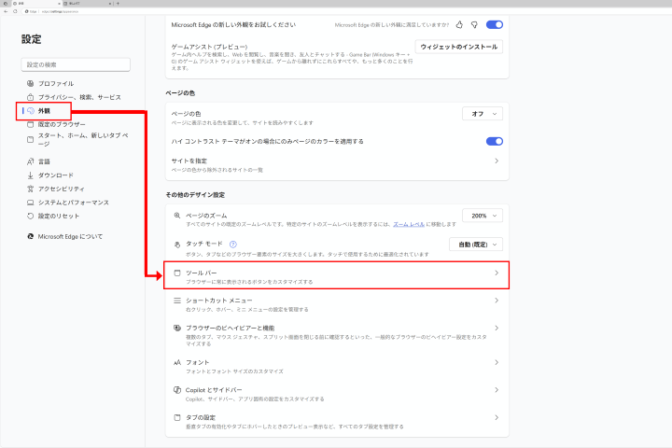Follow the ズーム レベル link
The height and width of the screenshot is (448, 672).
pyautogui.click(x=409, y=224)
